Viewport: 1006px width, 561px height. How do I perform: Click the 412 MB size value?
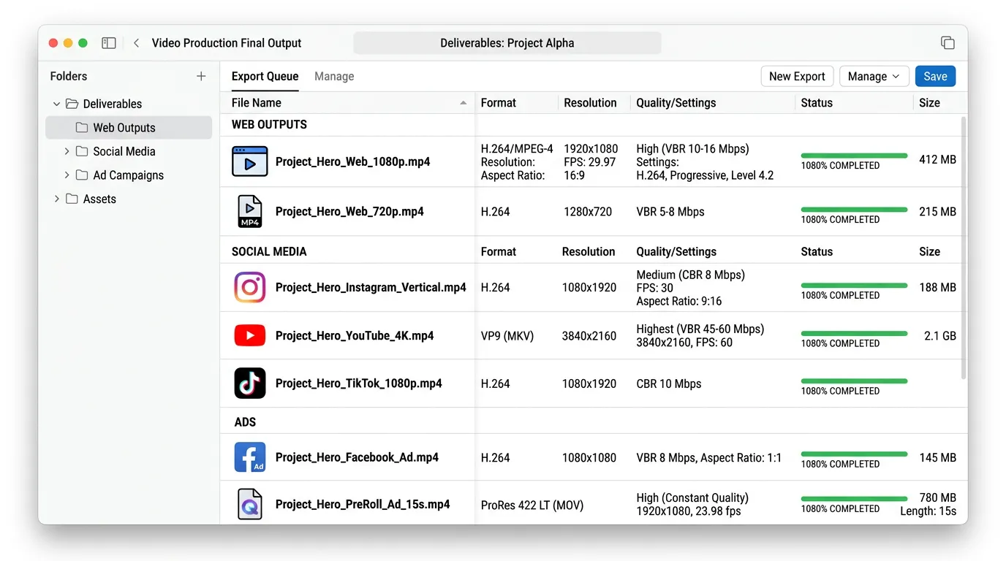click(937, 159)
